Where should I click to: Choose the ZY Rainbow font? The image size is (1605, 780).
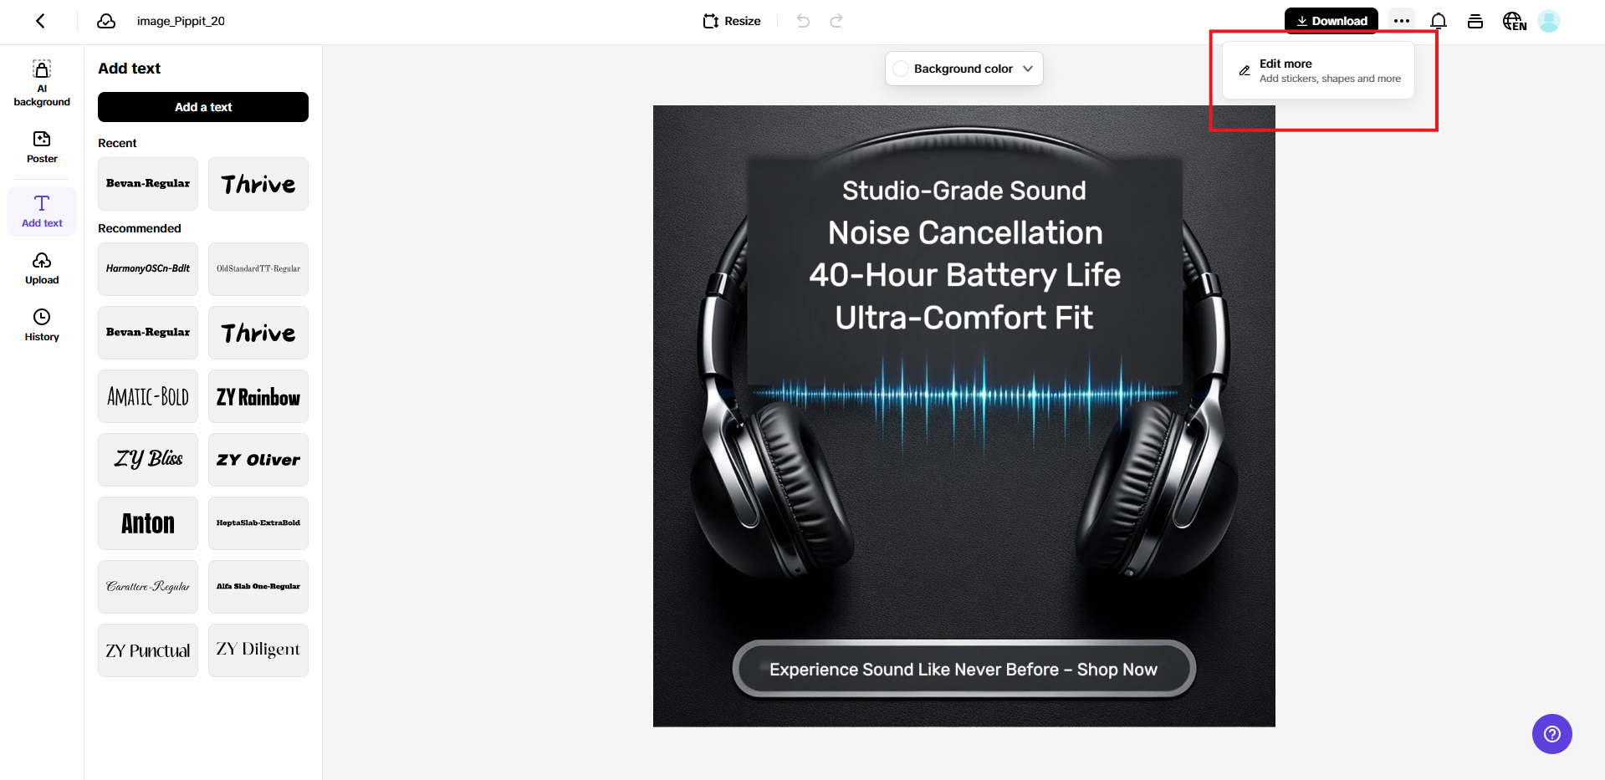point(258,396)
